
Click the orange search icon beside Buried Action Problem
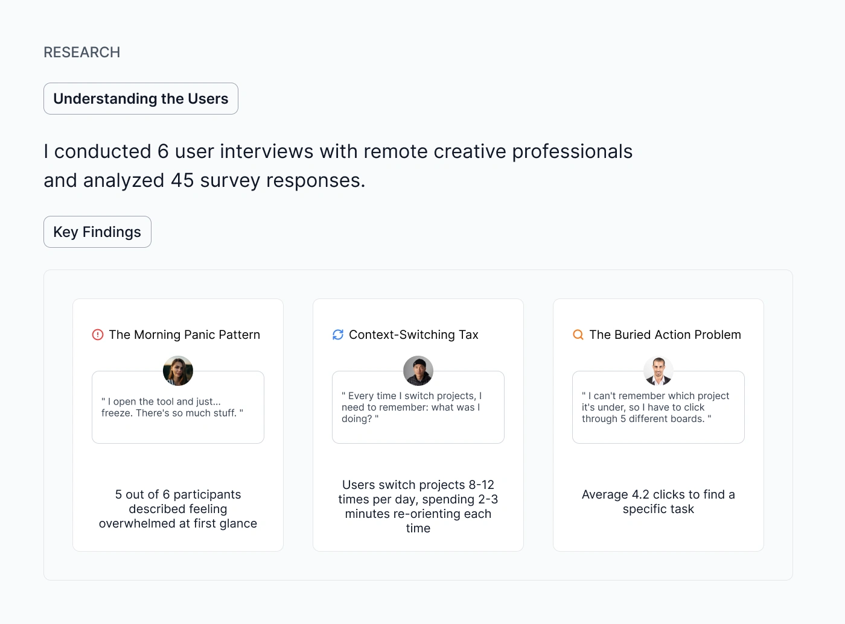click(x=578, y=335)
